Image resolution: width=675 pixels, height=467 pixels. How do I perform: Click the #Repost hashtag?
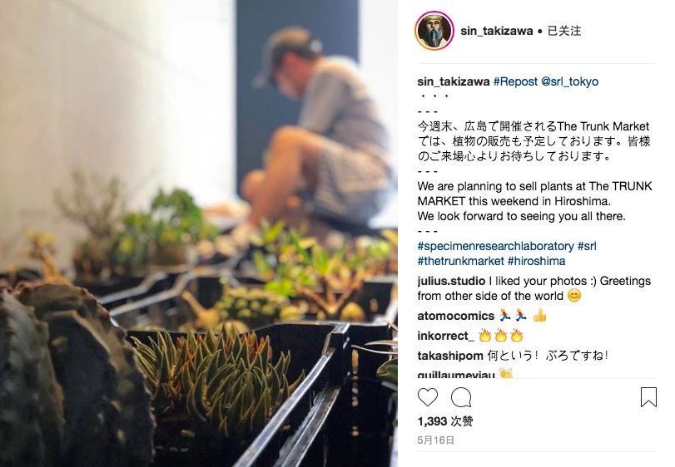pos(515,81)
